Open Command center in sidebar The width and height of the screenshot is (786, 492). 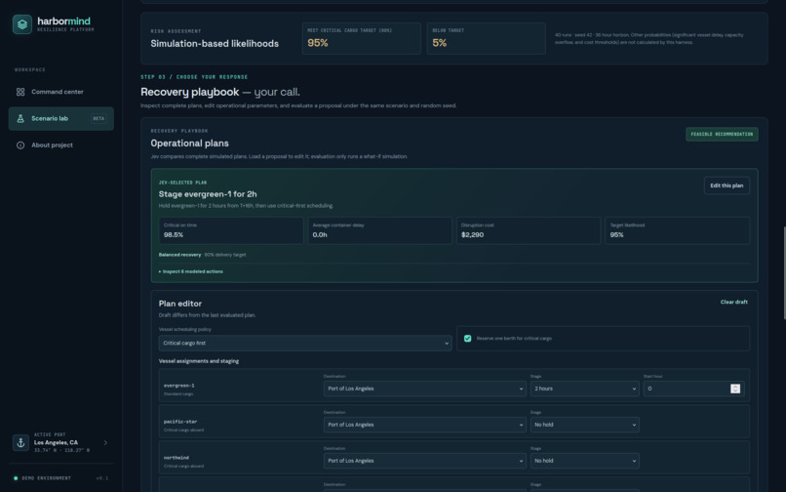tap(61, 92)
